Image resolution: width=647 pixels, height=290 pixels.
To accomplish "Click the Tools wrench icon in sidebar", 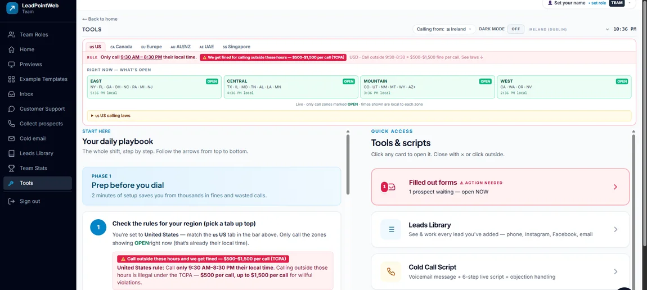I will coord(12,183).
